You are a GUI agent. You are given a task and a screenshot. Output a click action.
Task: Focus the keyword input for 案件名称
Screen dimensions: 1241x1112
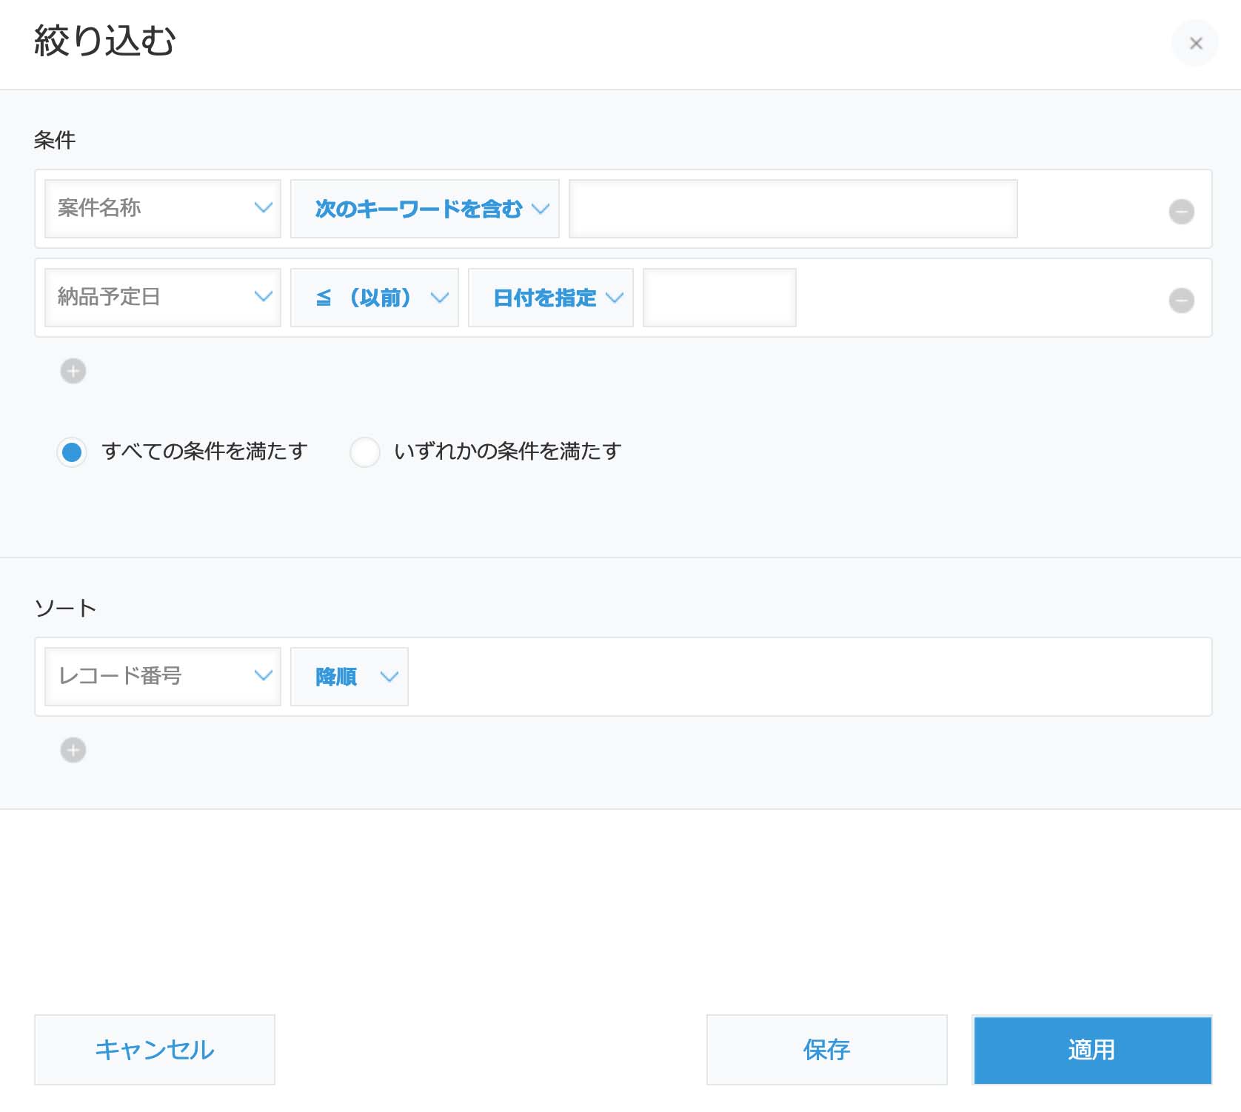[x=793, y=209]
